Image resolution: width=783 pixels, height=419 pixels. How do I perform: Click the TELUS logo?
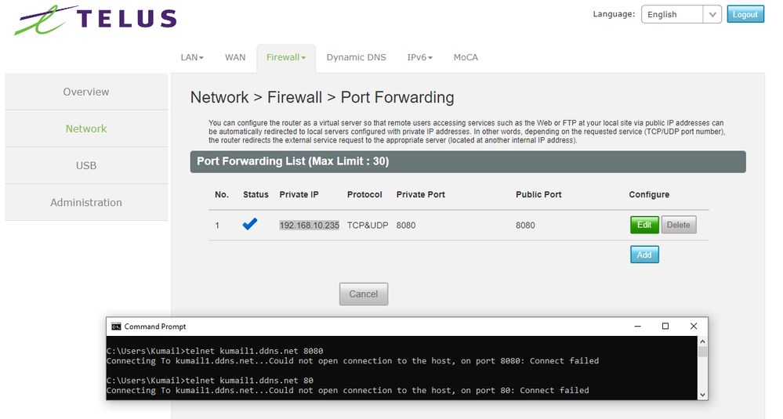tap(95, 20)
